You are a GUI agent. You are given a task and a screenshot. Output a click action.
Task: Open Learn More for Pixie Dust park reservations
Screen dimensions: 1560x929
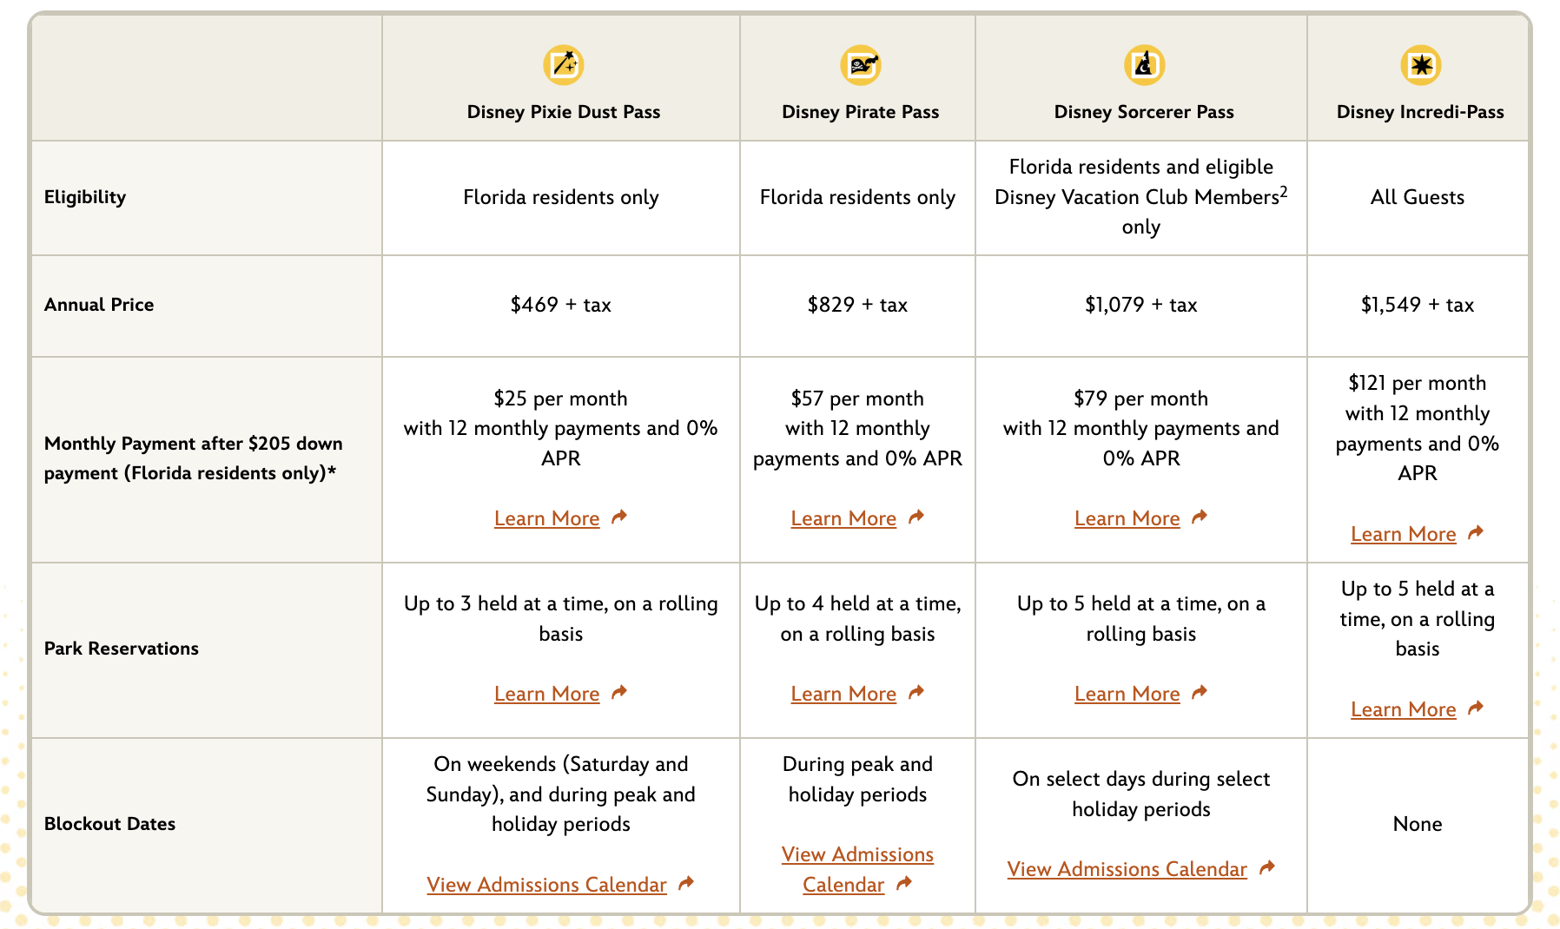[x=546, y=694]
